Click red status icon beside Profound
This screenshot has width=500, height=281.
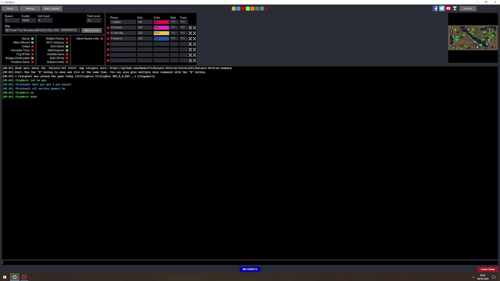point(108,28)
